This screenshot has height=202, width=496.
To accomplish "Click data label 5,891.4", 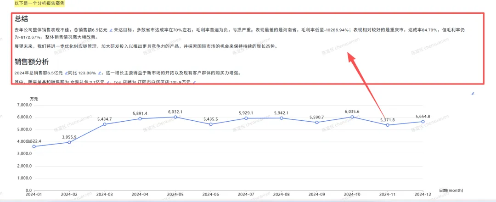I will [140, 113].
